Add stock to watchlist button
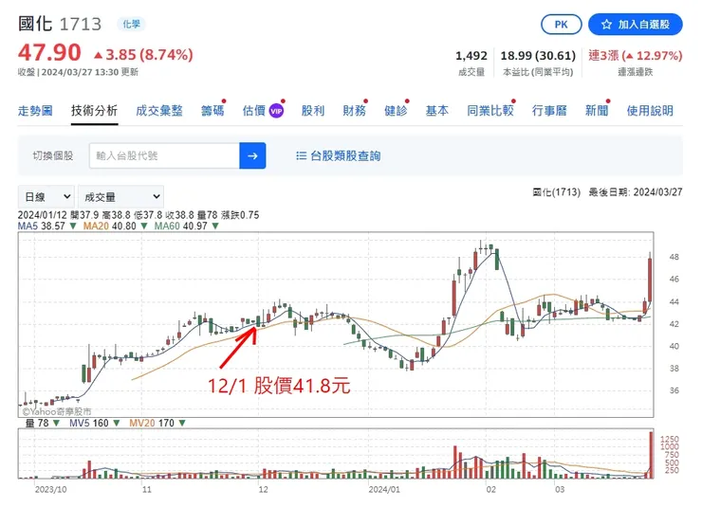The image size is (702, 507). tap(635, 24)
